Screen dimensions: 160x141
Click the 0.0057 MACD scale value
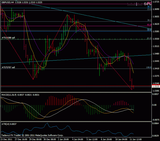(155, 94)
